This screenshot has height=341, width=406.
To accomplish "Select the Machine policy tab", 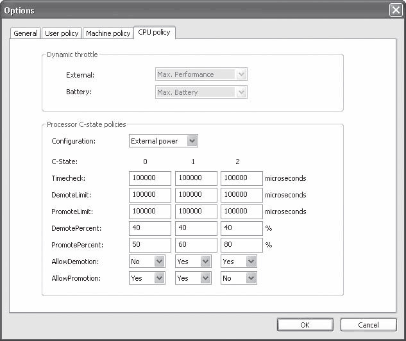I will pos(108,33).
